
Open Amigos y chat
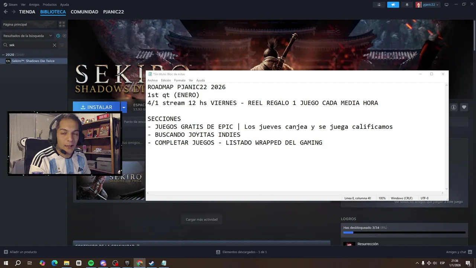(459, 252)
